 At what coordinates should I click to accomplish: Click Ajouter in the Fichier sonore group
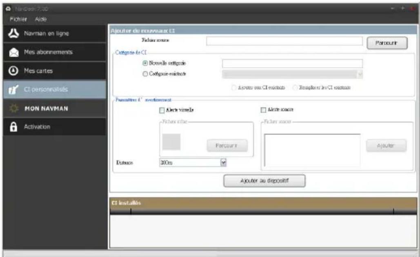(x=386, y=146)
